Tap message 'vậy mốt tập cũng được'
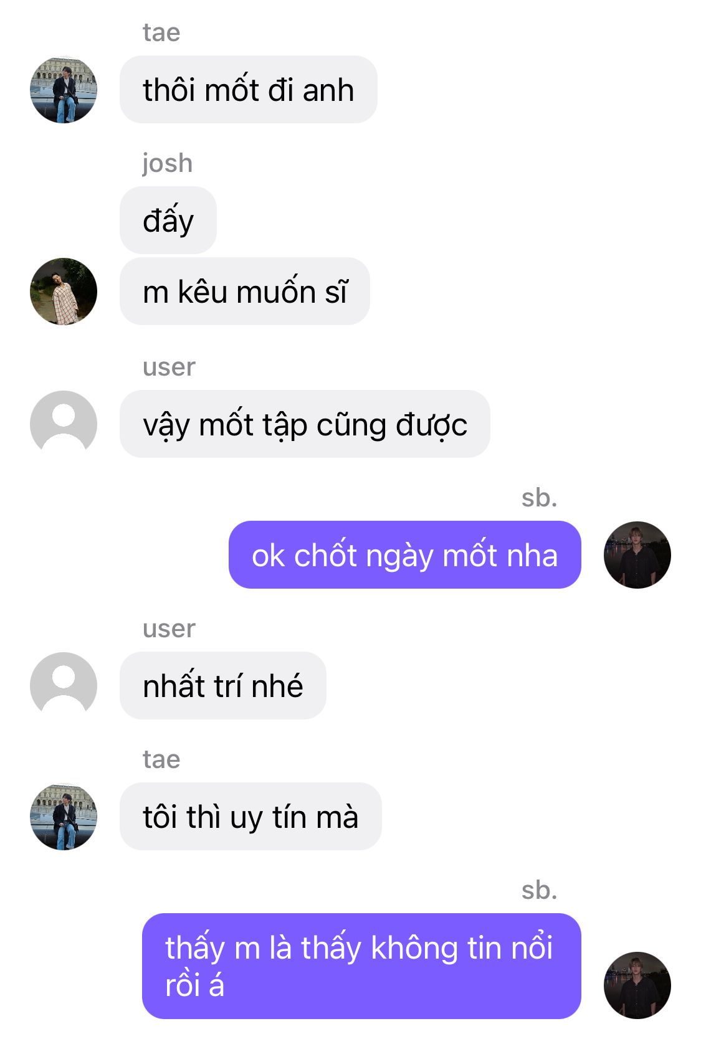 [x=305, y=424]
